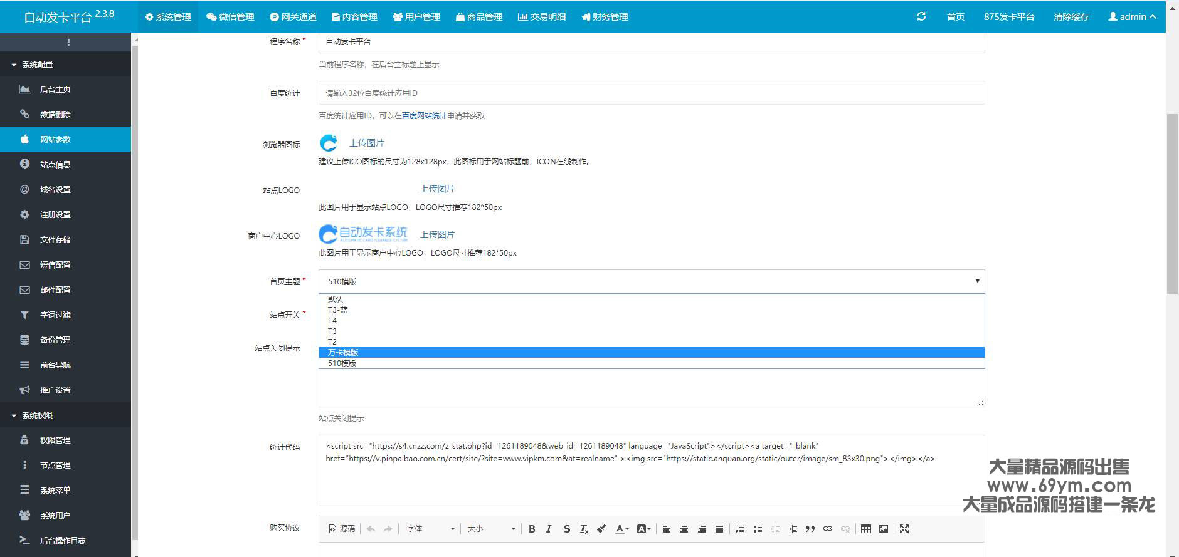
Task: Open the 微信管理 top menu
Action: click(x=230, y=17)
